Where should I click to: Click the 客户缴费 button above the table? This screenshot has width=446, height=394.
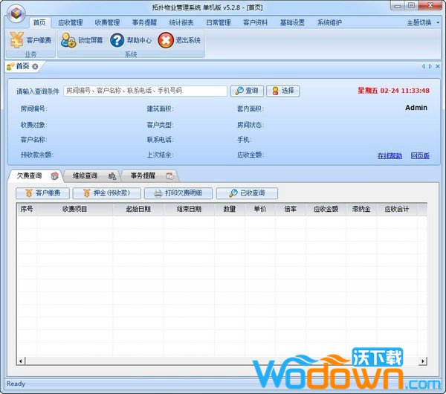click(42, 193)
